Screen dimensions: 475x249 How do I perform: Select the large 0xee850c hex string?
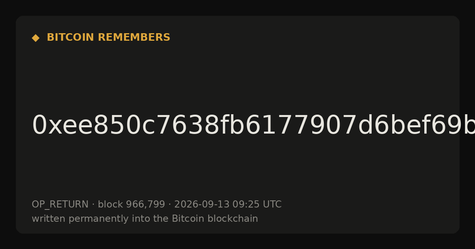click(253, 126)
